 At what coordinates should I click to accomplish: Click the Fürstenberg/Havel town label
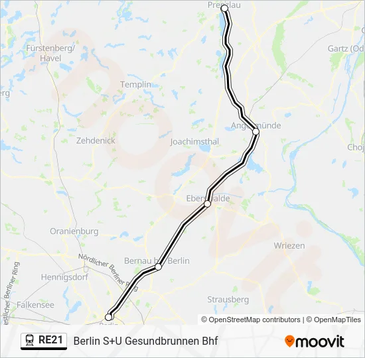click(50, 53)
